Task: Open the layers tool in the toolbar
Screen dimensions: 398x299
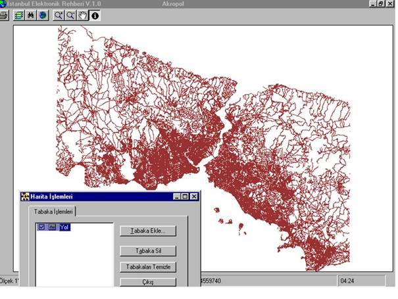Action: point(20,14)
